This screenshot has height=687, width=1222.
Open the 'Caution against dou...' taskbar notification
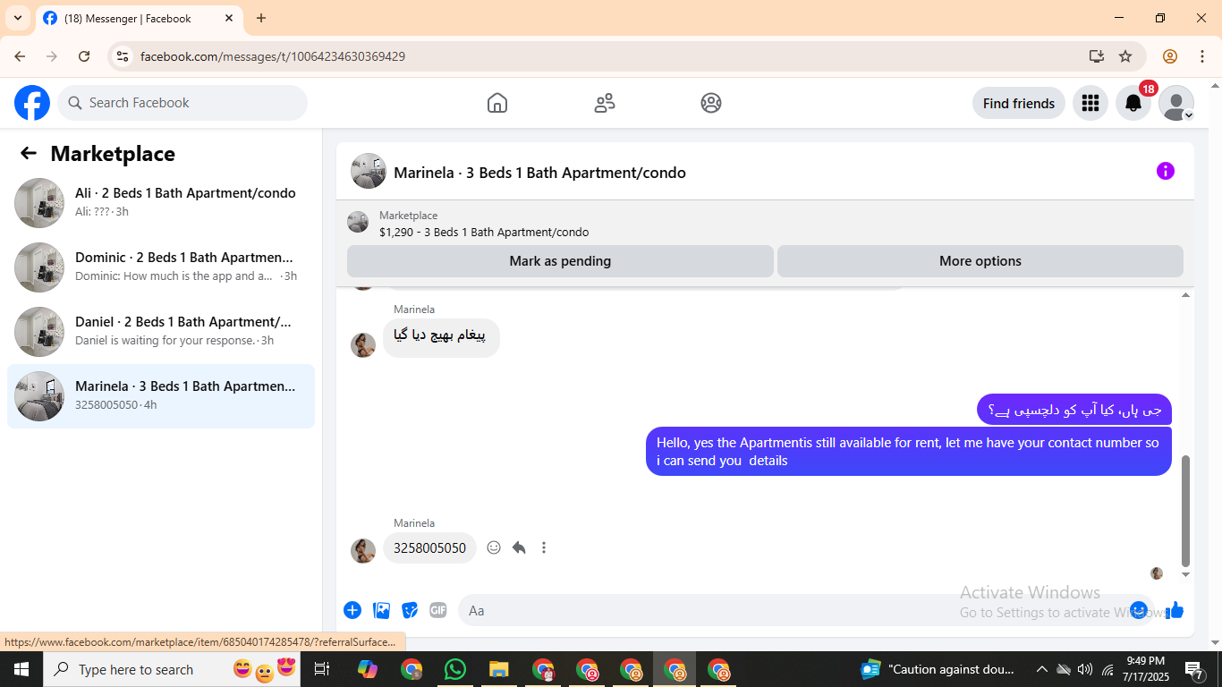pos(939,669)
